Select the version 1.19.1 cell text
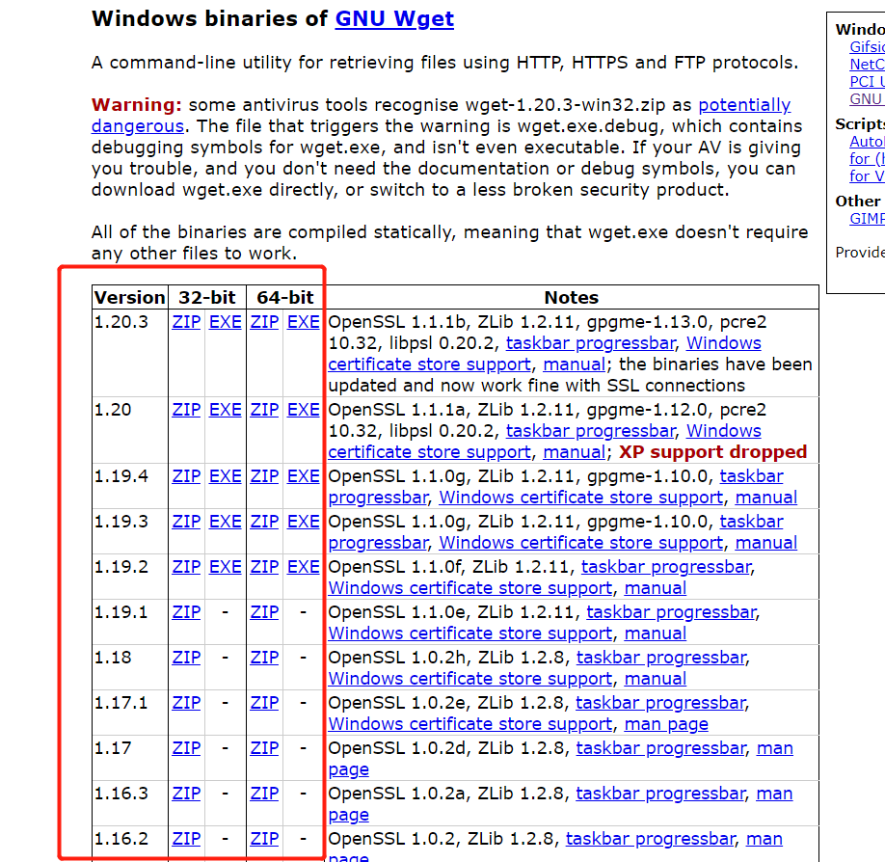Screen dimensions: 885x862 (121, 612)
